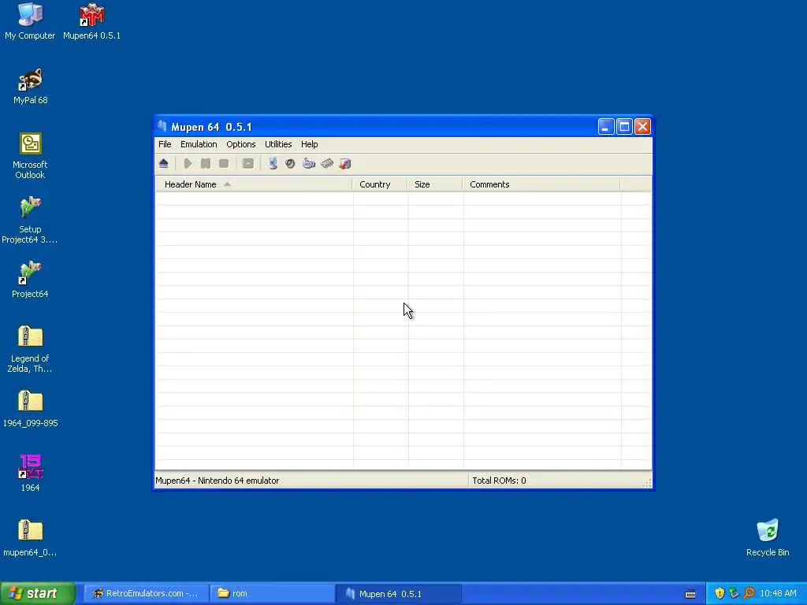Open audio plugin settings speaker icon

click(290, 164)
